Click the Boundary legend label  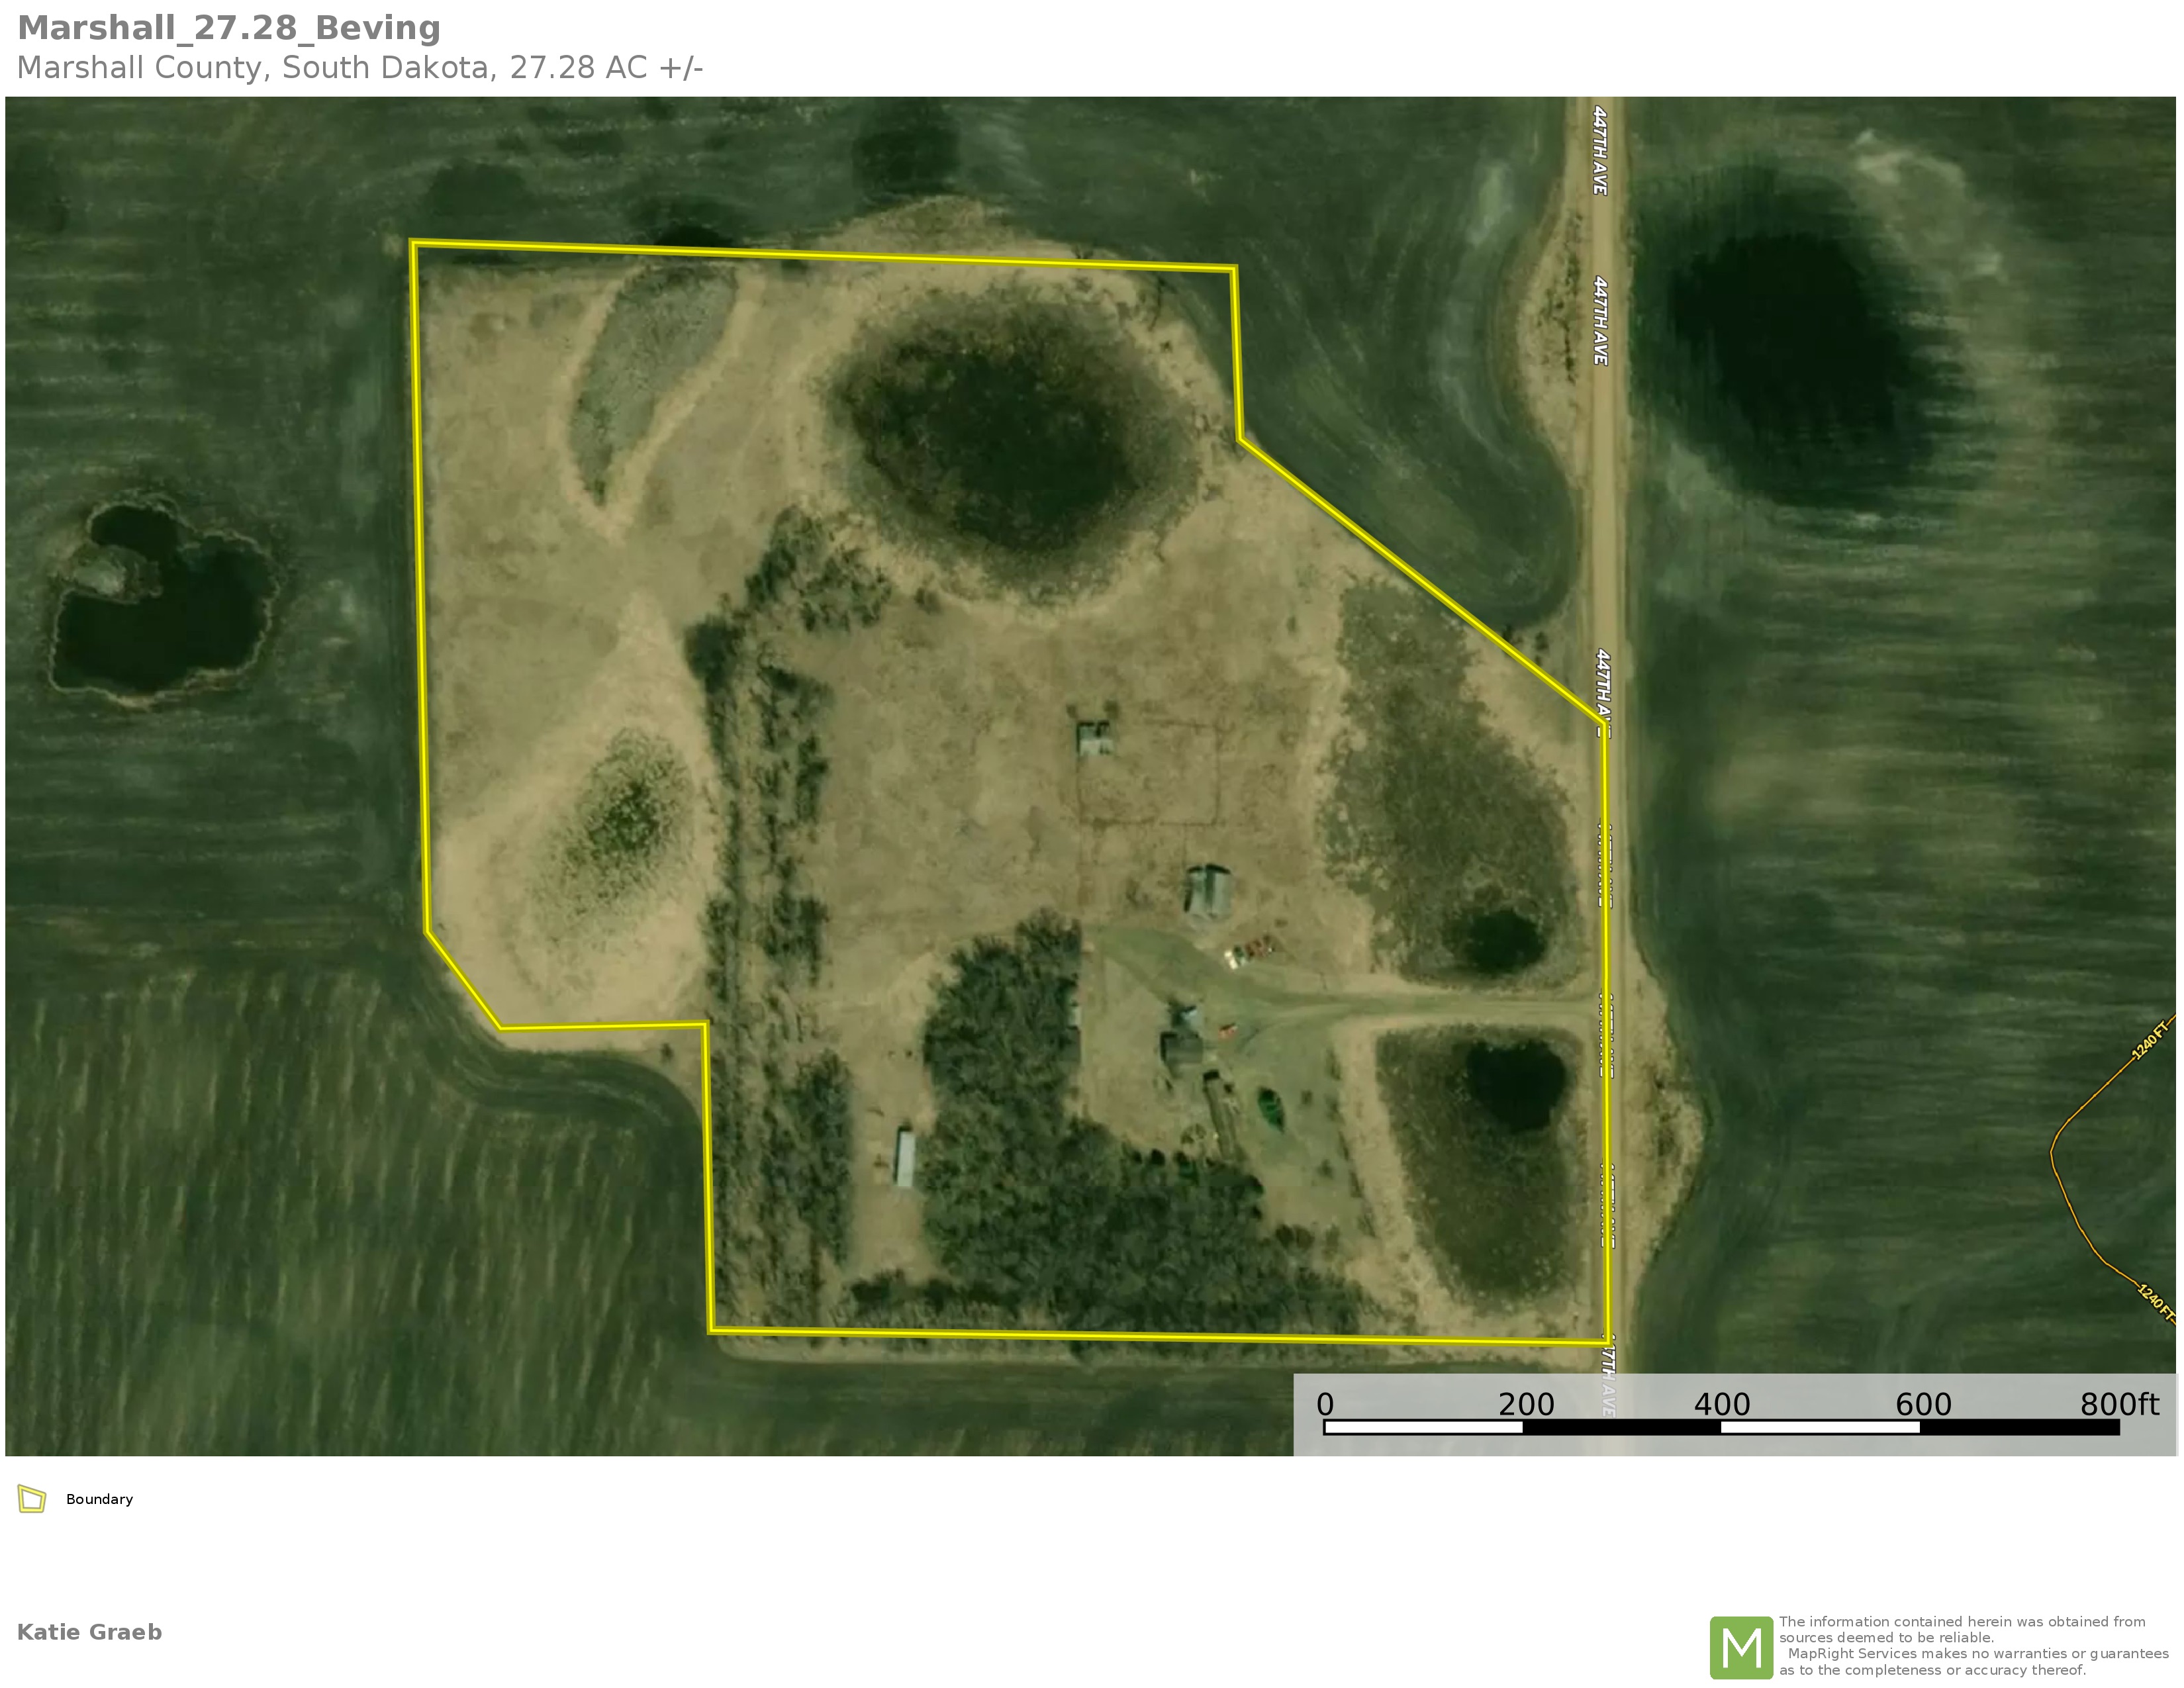[x=99, y=1499]
